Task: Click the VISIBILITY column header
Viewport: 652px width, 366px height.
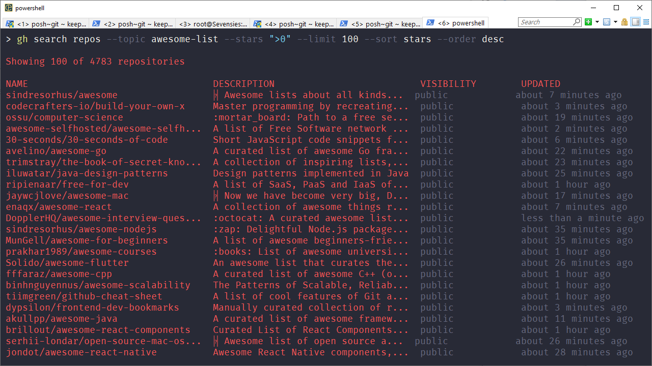Action: click(448, 84)
